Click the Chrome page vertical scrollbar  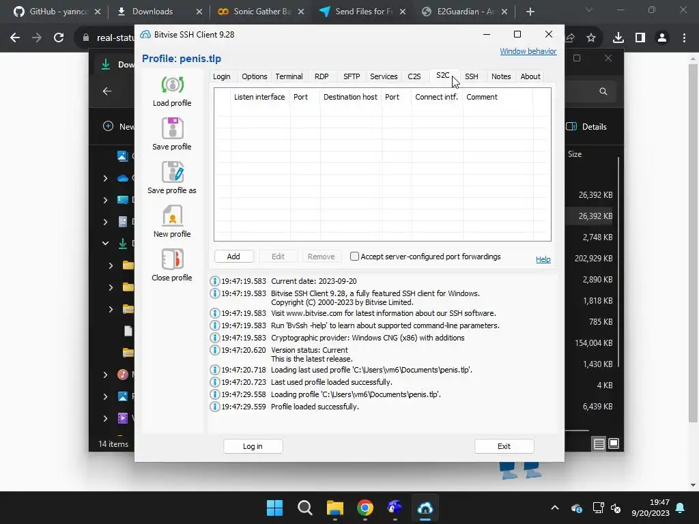coord(693,243)
